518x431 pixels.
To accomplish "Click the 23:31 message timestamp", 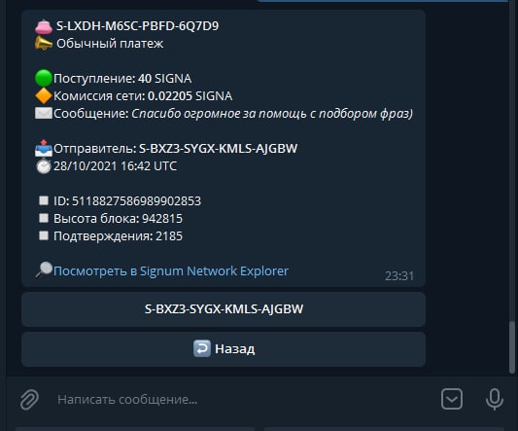I will click(x=399, y=276).
